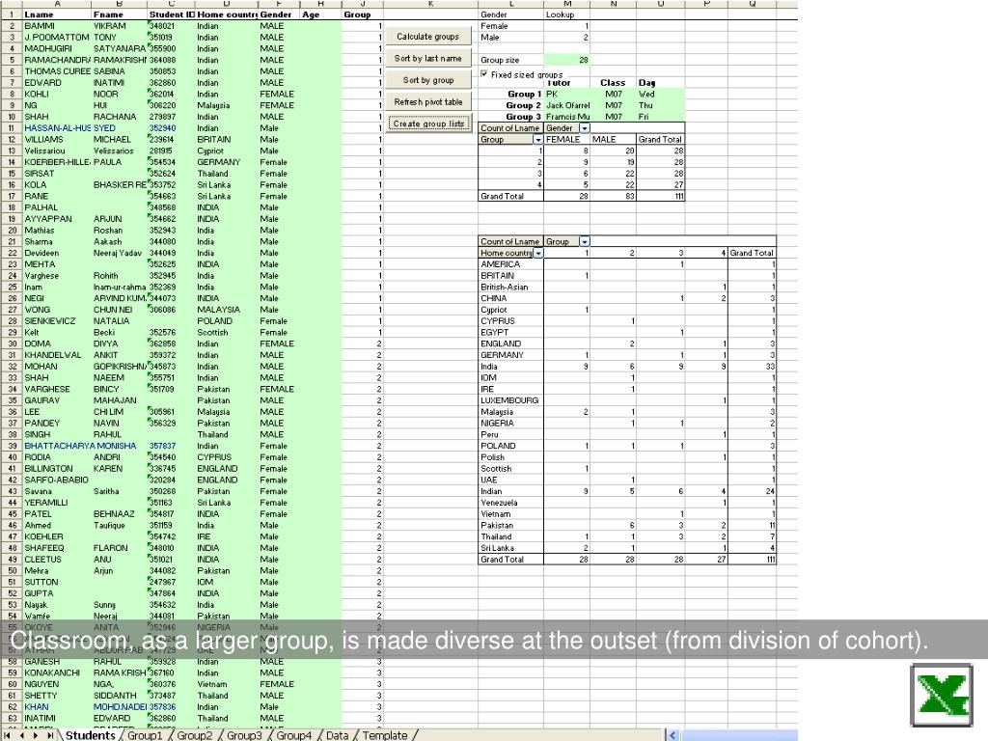Select row header 11
This screenshot has width=988, height=741.
[12, 128]
